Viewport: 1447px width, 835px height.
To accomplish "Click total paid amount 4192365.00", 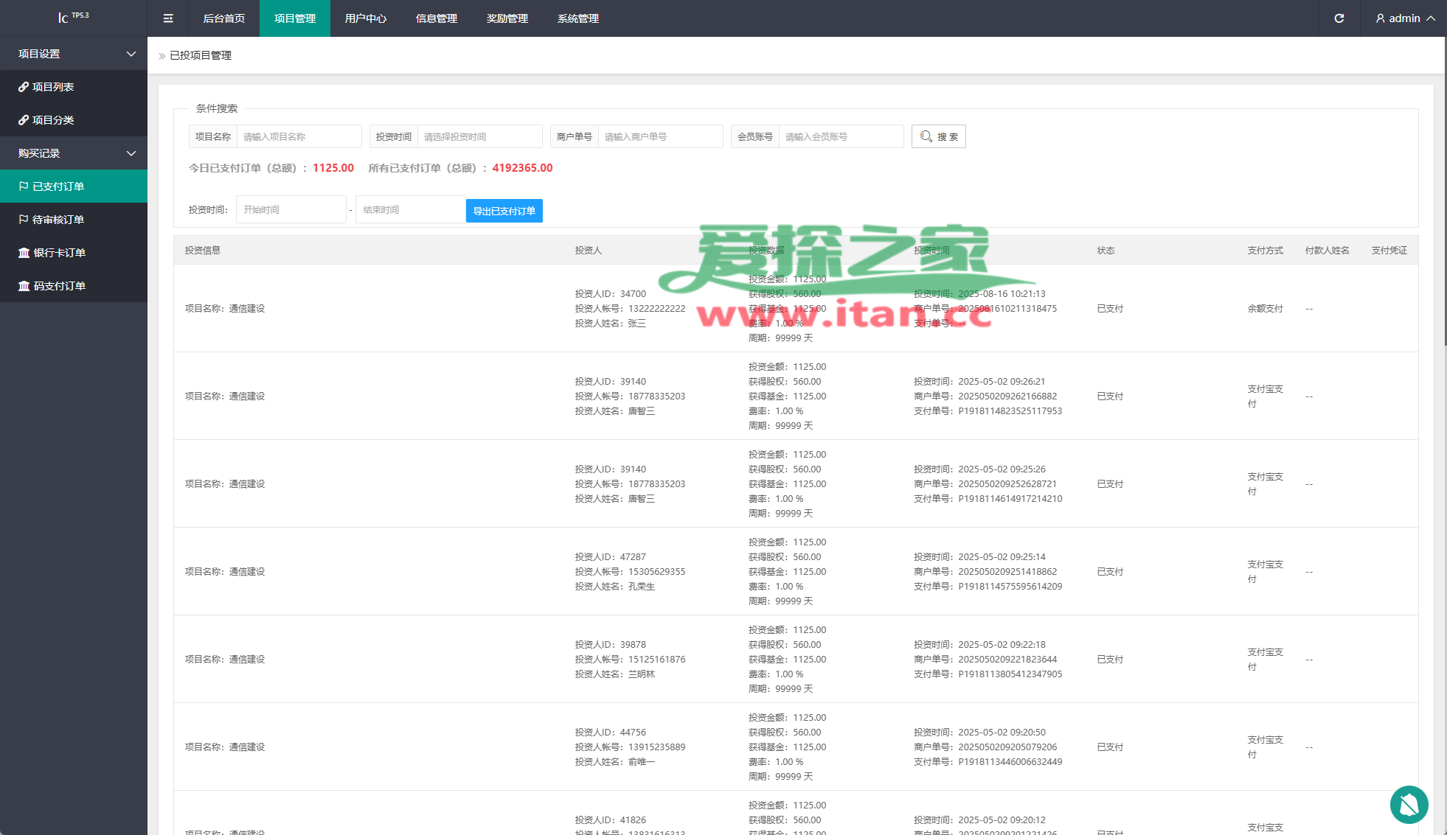I will (522, 168).
